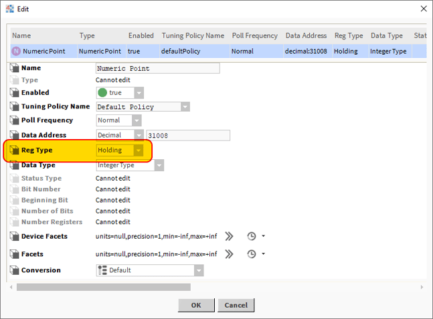The width and height of the screenshot is (433, 319).
Task: Expand Device Facets history dropdown arrow
Action: coord(264,236)
